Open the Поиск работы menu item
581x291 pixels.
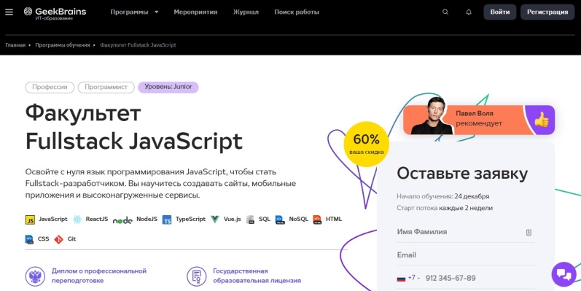pos(297,12)
